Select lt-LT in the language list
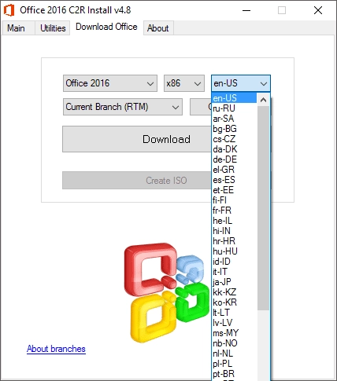This screenshot has height=381, width=337. tap(234, 313)
